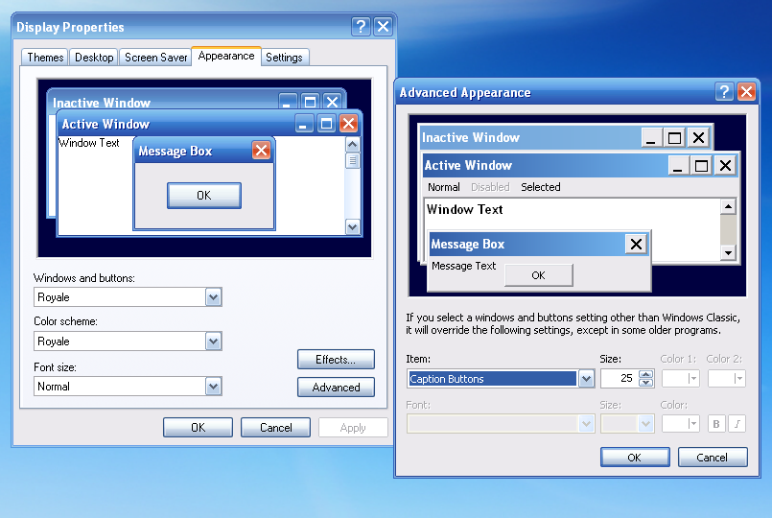Viewport: 772px width, 518px height.
Task: Expand the Font size dropdown
Action: point(213,387)
